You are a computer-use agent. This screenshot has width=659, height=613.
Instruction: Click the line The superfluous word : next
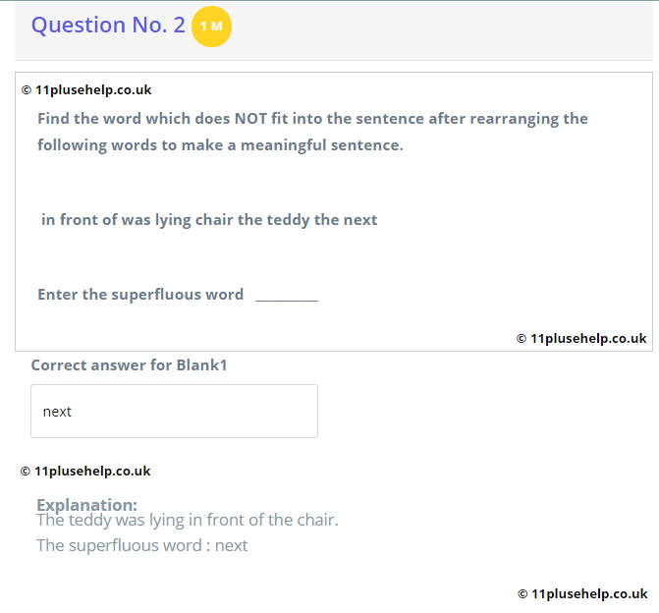pyautogui.click(x=142, y=545)
